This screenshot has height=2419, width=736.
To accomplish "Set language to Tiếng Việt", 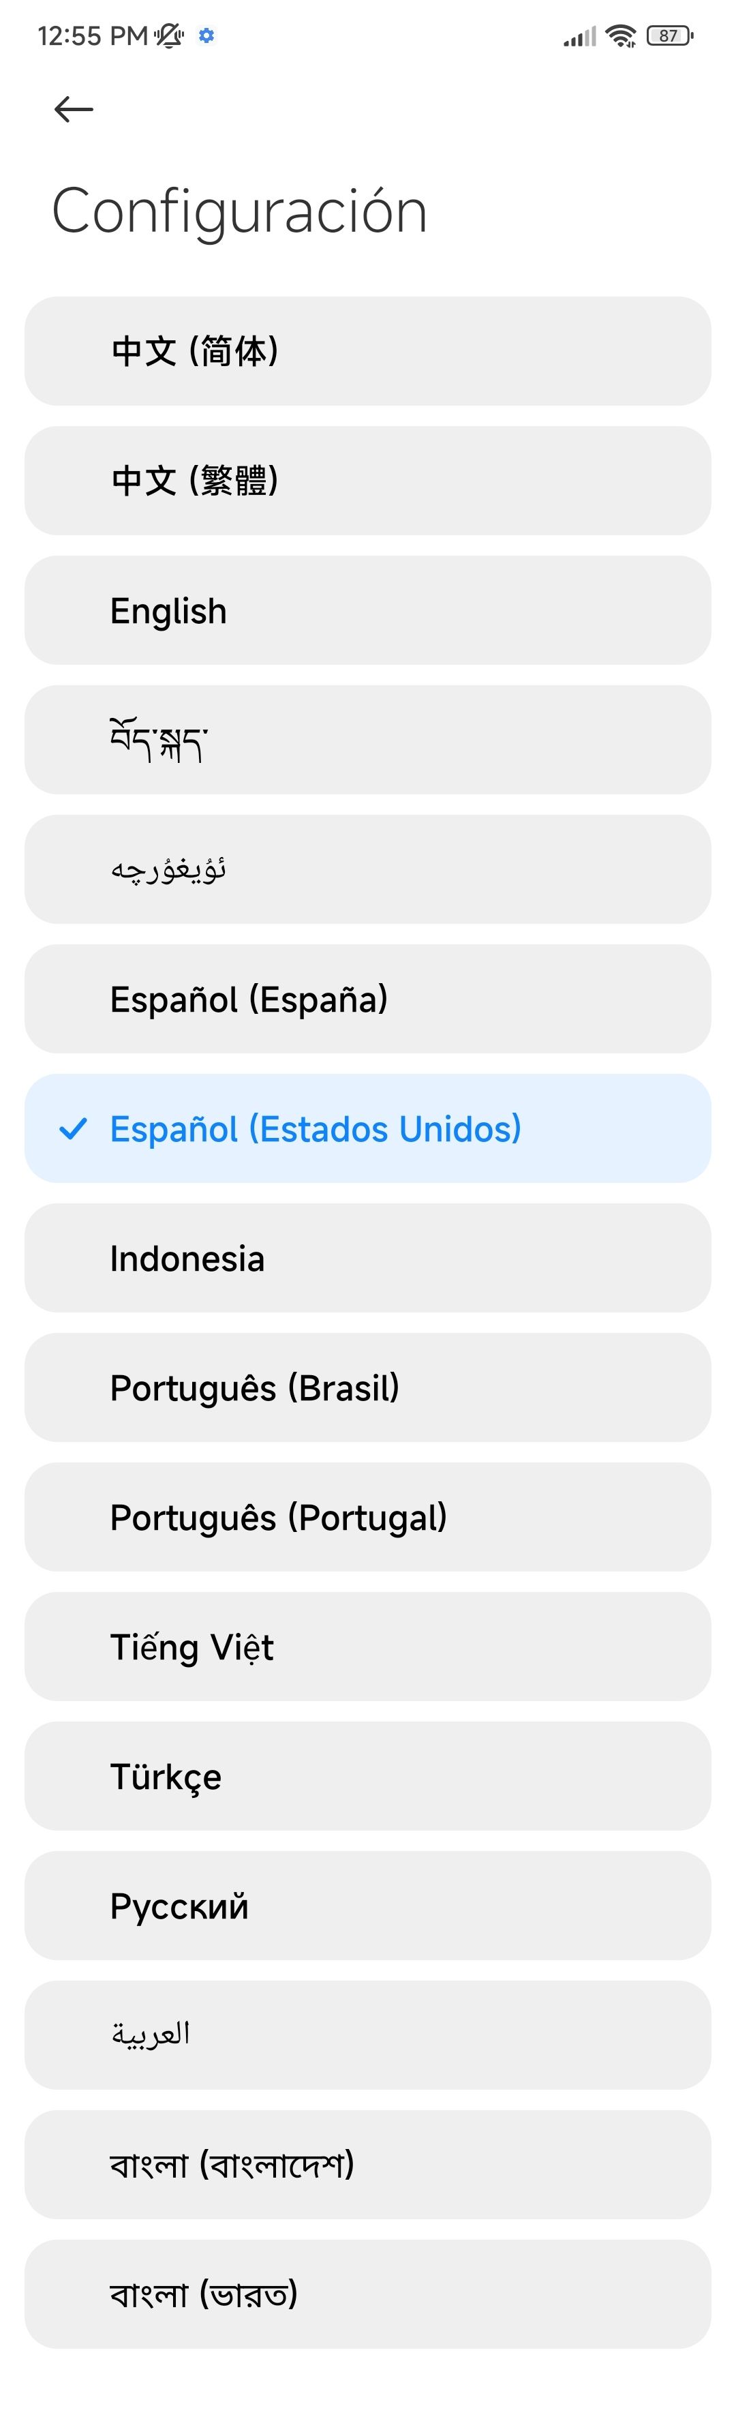I will click(x=367, y=1647).
